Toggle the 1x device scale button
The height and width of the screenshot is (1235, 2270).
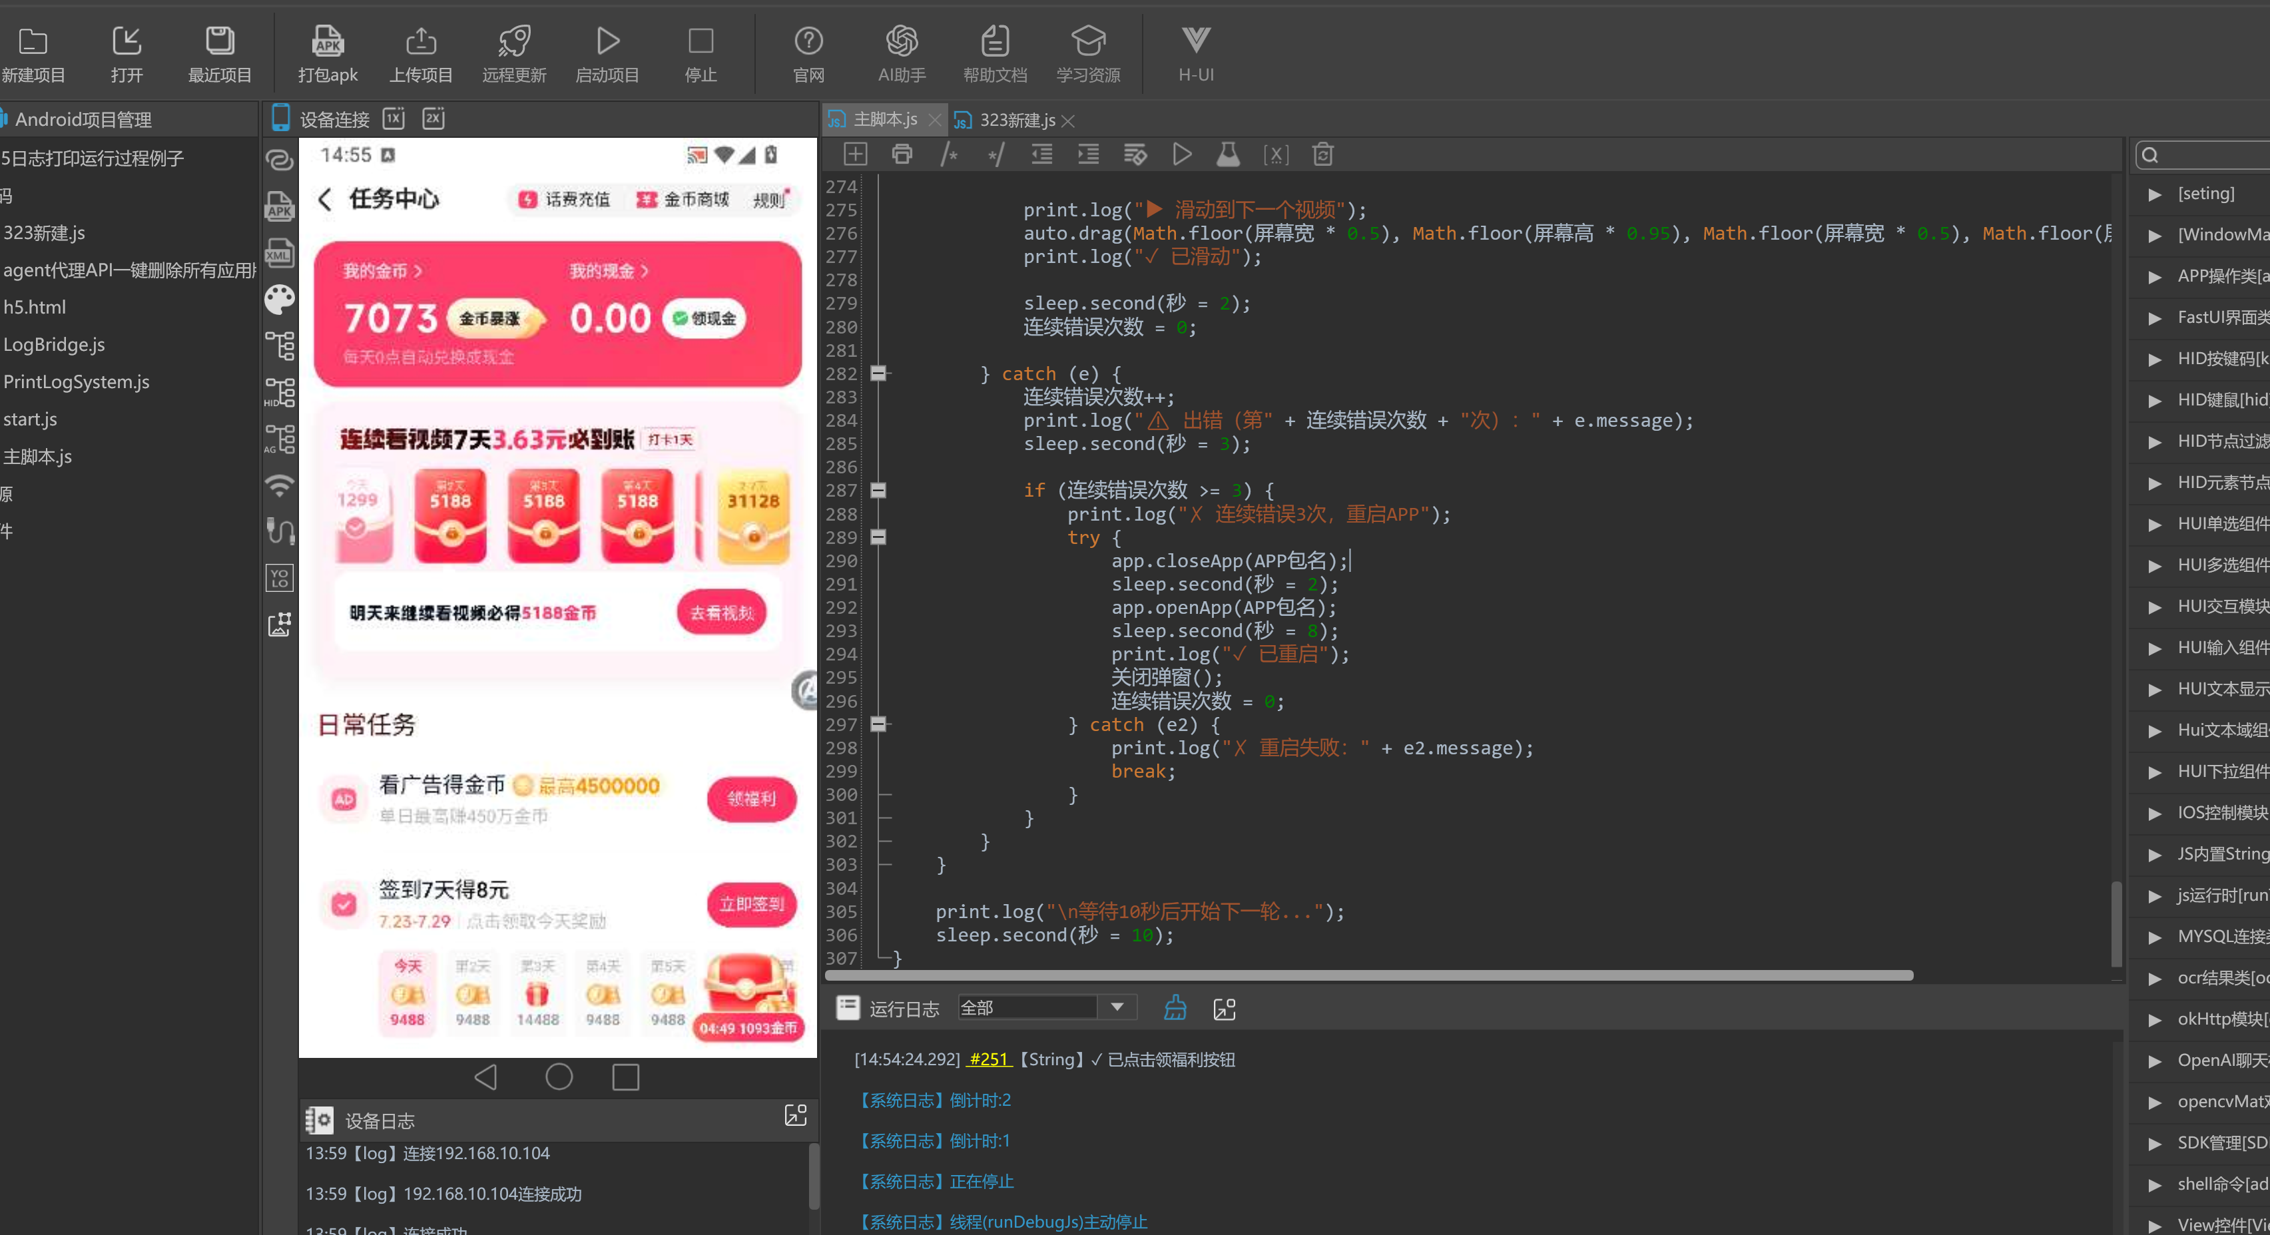393,118
